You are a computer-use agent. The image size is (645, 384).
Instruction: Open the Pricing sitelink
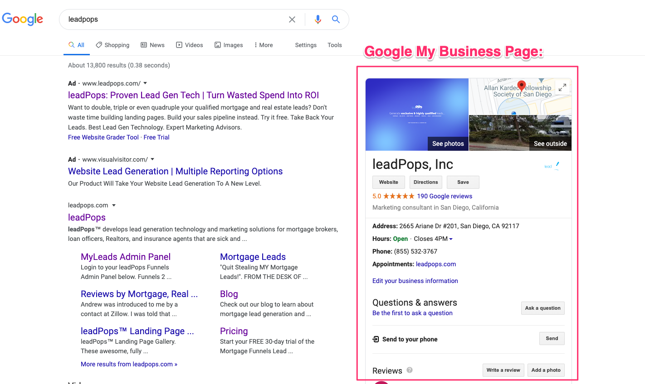coord(234,331)
